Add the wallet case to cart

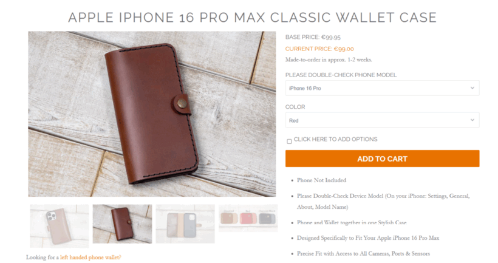pos(382,159)
